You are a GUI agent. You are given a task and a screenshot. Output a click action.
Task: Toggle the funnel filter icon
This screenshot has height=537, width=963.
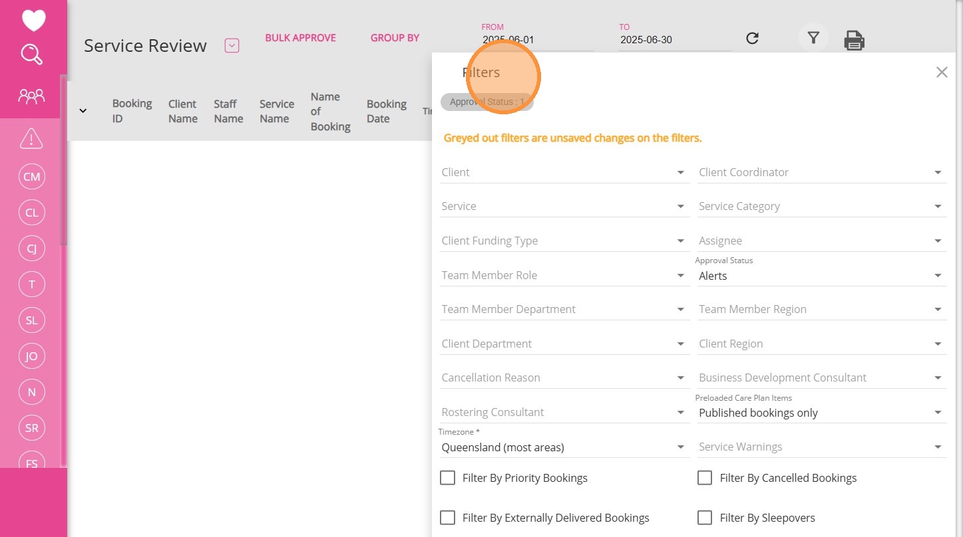click(x=813, y=39)
